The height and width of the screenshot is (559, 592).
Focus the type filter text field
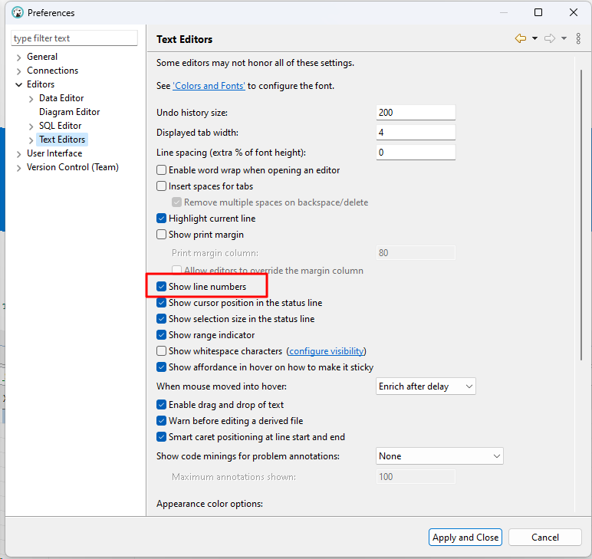74,38
